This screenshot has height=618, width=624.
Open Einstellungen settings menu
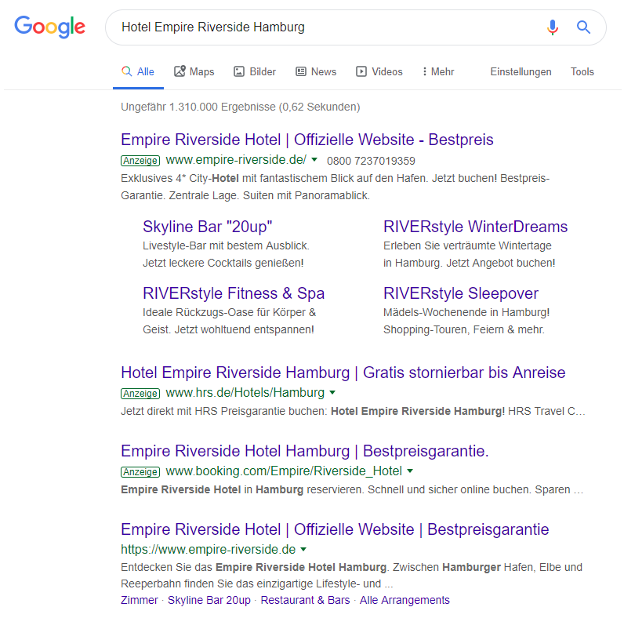coord(521,71)
